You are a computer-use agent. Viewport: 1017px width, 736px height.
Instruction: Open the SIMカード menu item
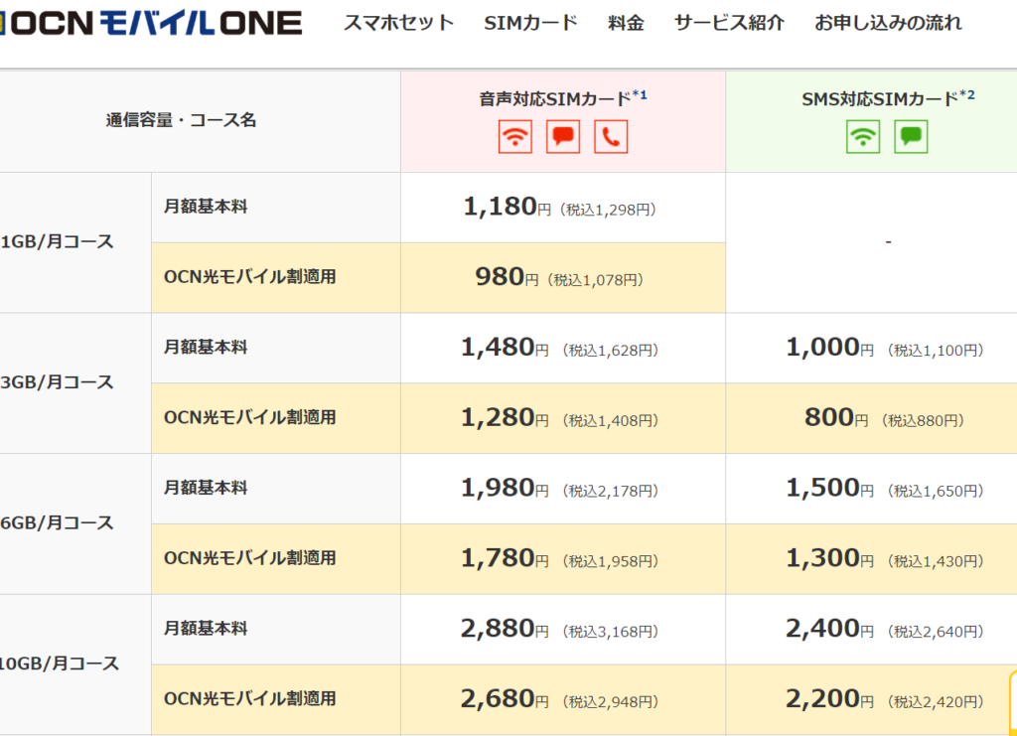[530, 23]
